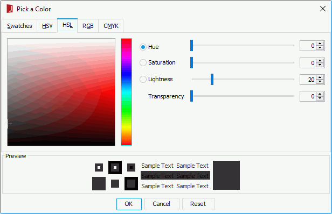Click the Lightness slider thumb
This screenshot has width=332, height=214.
(x=212, y=79)
